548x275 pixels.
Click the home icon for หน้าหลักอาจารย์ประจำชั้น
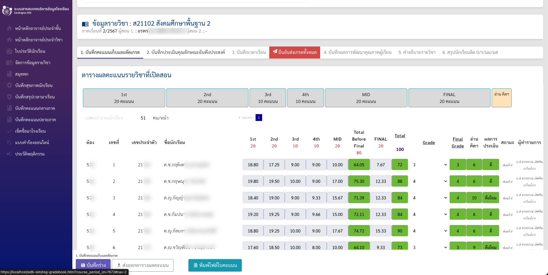pyautogui.click(x=9, y=28)
